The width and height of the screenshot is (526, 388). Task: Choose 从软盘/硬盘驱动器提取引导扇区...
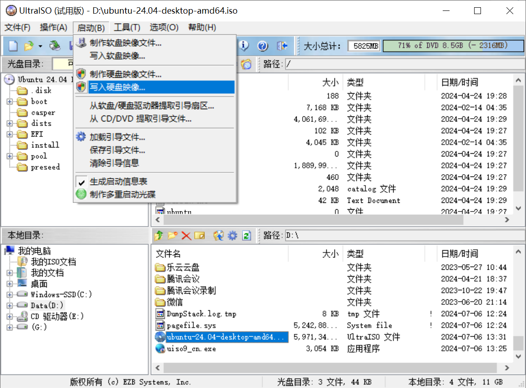155,106
